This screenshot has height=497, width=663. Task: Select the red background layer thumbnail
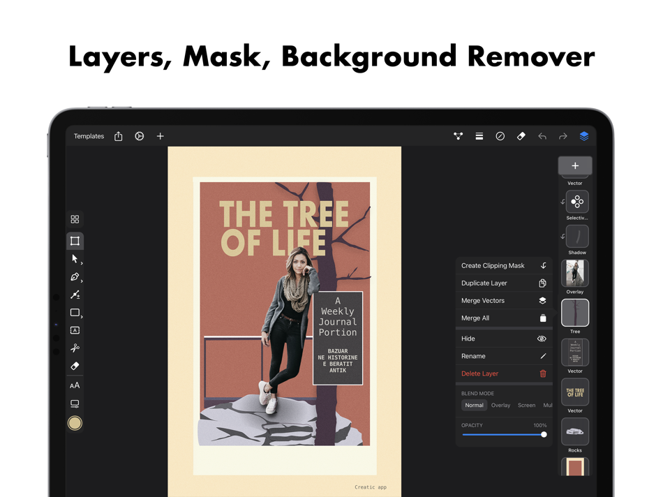(575, 466)
